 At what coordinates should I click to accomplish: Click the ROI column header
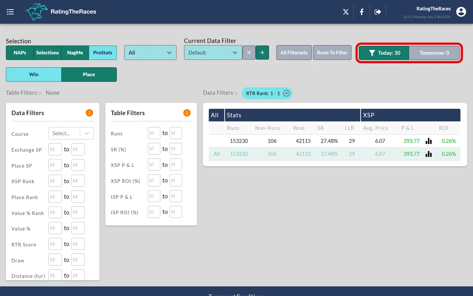444,128
